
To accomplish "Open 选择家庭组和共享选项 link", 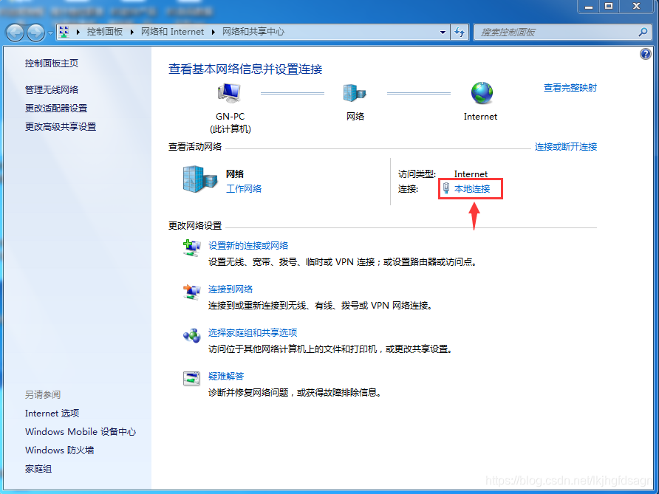I will pyautogui.click(x=253, y=333).
